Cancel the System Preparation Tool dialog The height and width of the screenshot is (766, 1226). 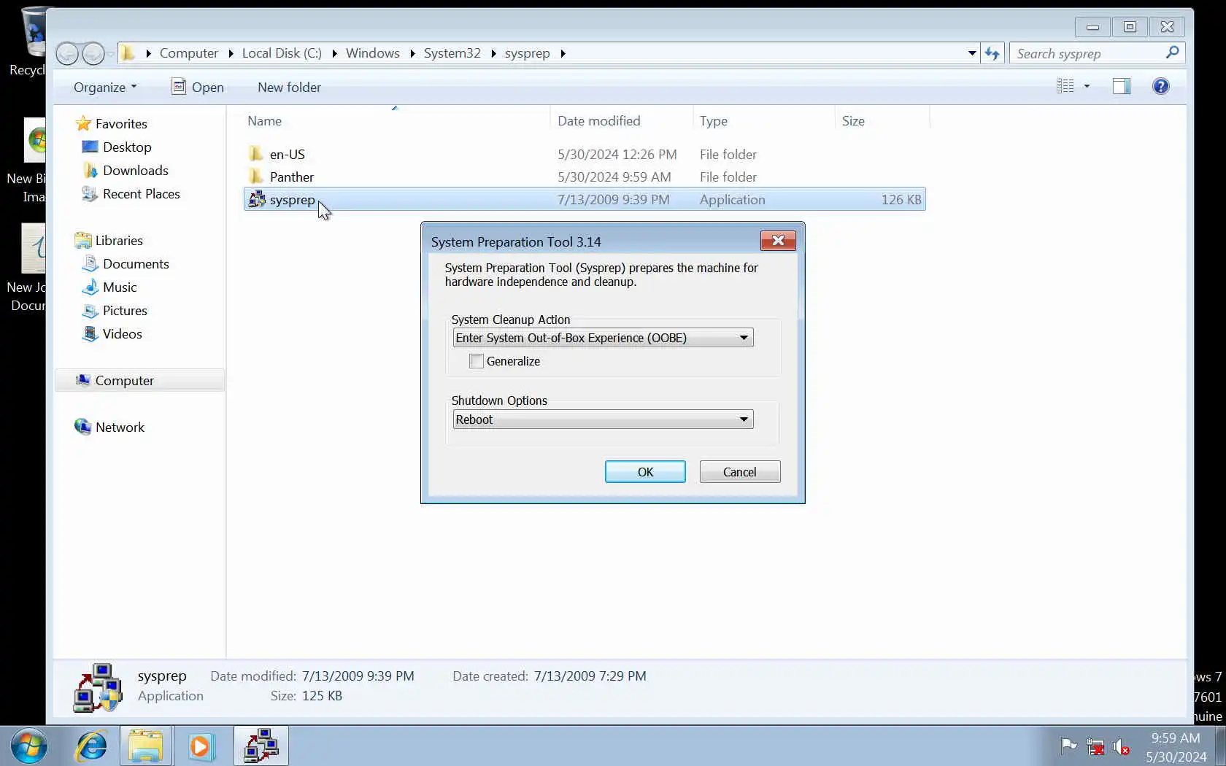click(740, 472)
